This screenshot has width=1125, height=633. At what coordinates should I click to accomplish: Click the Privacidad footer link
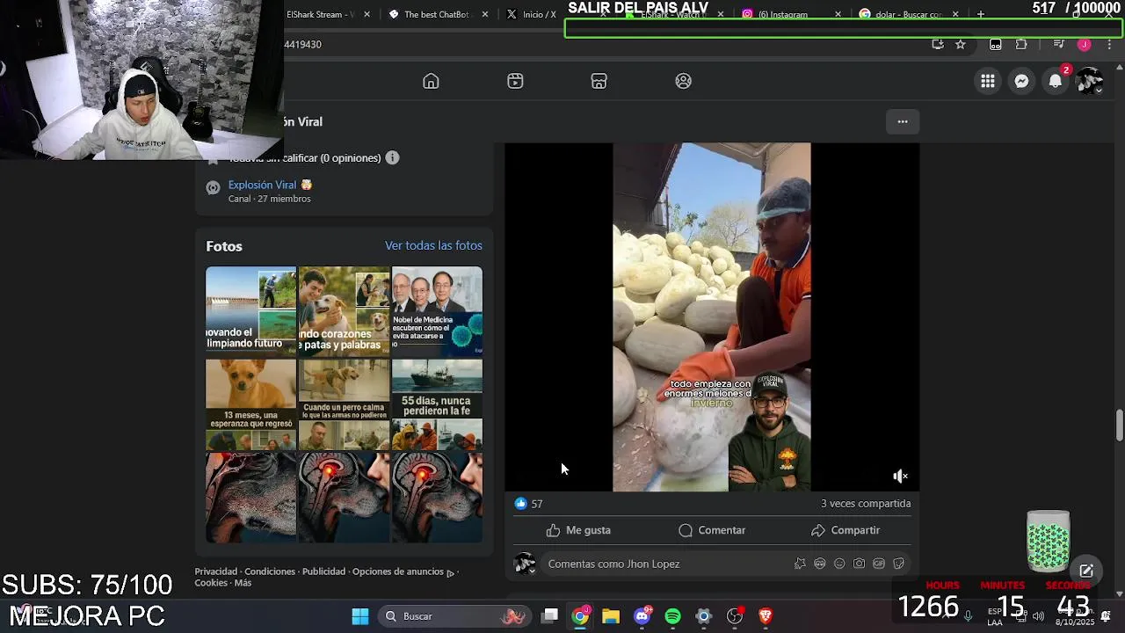[x=216, y=571]
